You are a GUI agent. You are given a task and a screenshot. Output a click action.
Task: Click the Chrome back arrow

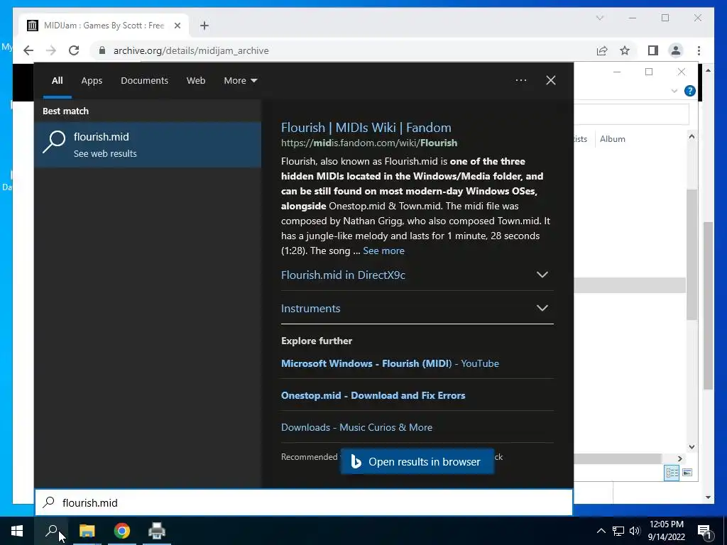(x=28, y=50)
